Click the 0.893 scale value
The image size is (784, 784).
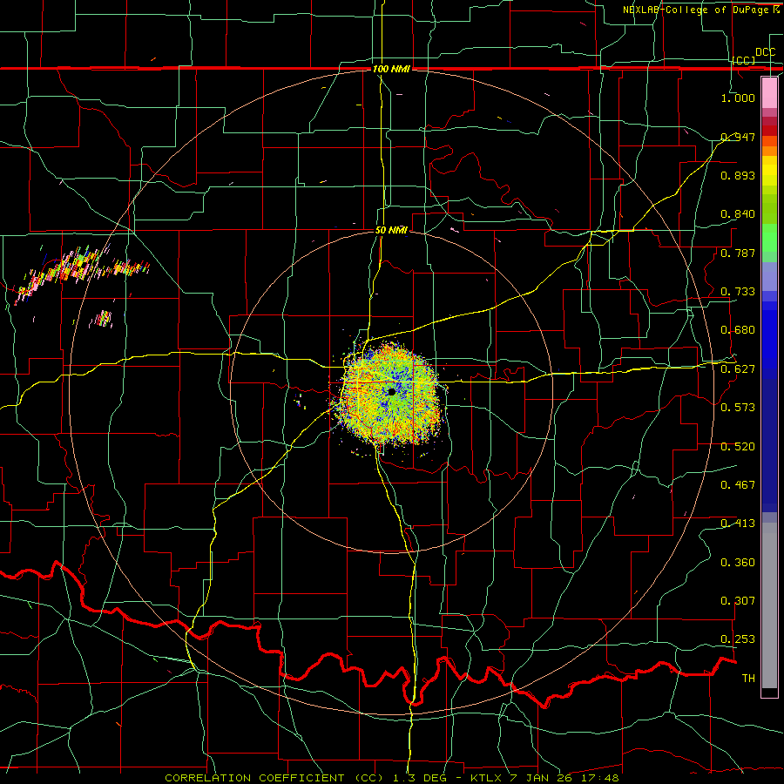[x=738, y=175]
